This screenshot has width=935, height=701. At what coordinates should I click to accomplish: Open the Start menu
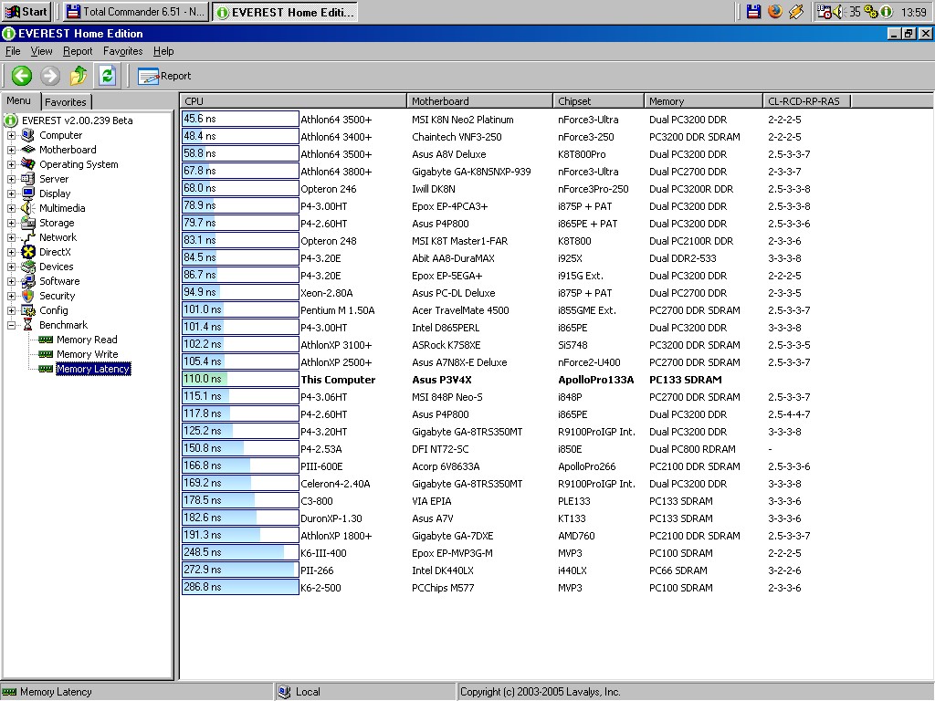coord(26,11)
